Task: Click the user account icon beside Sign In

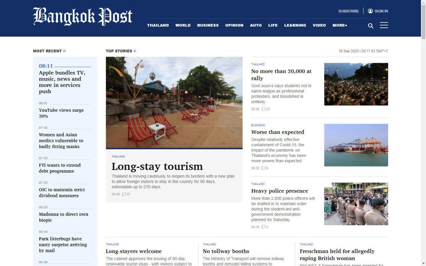Action: point(370,11)
